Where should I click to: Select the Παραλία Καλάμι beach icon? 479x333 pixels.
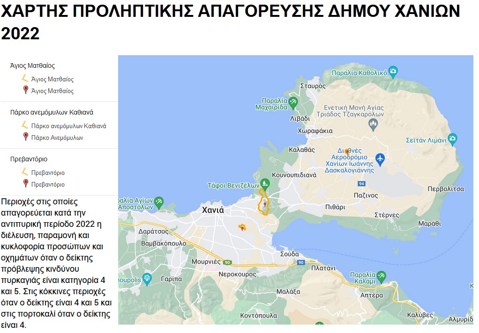tap(382, 275)
